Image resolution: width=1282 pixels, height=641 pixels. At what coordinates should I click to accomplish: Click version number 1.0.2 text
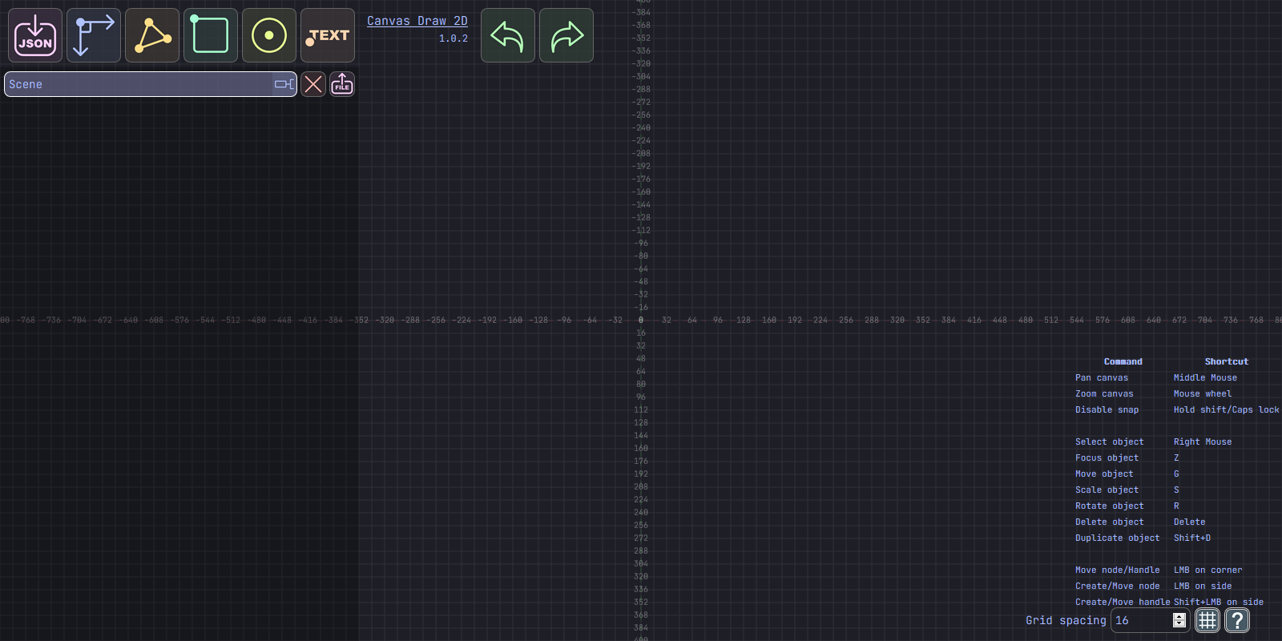click(454, 38)
